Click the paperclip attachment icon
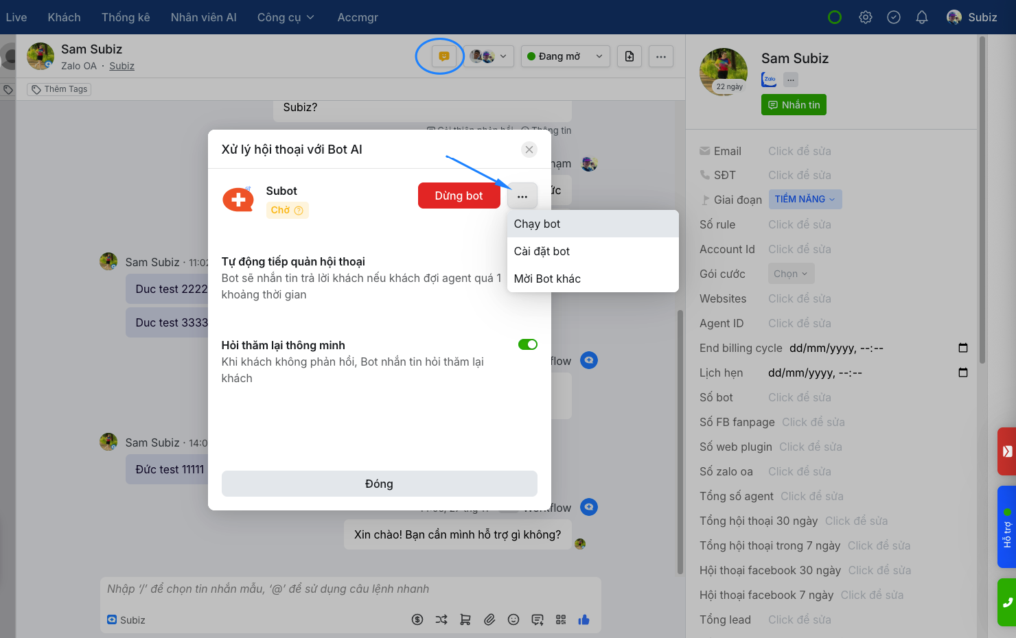Image resolution: width=1016 pixels, height=638 pixels. click(x=489, y=619)
